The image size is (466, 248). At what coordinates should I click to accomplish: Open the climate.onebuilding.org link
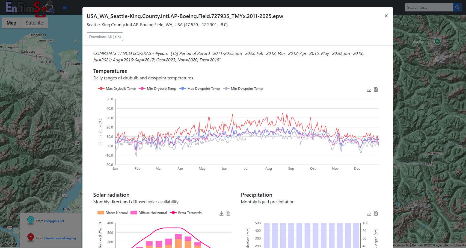60,238
